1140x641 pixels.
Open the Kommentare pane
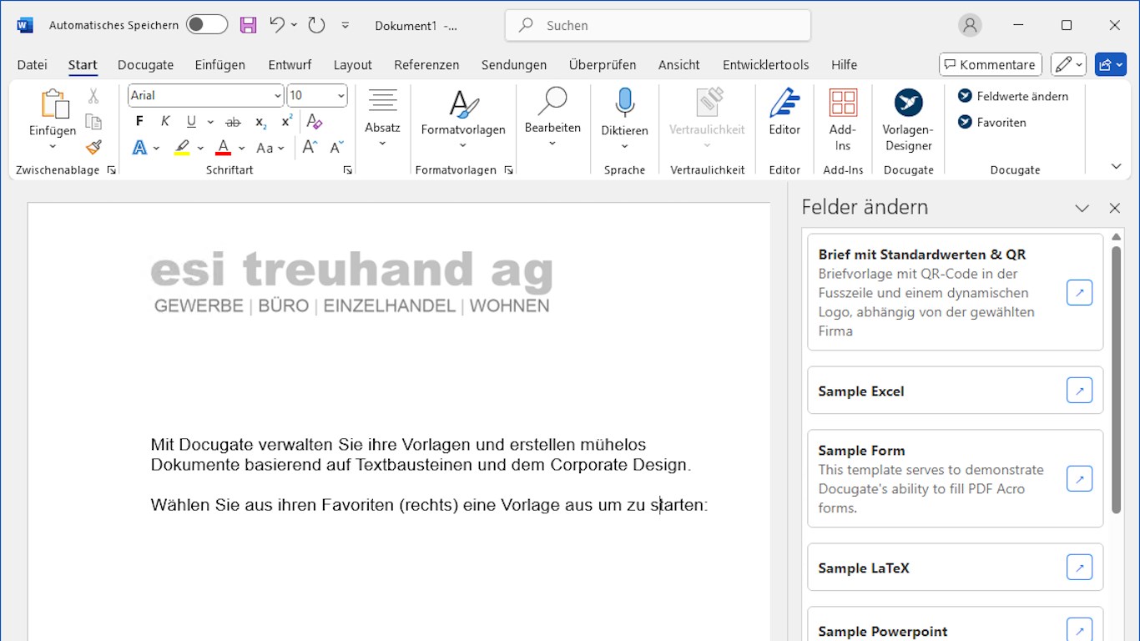click(990, 64)
